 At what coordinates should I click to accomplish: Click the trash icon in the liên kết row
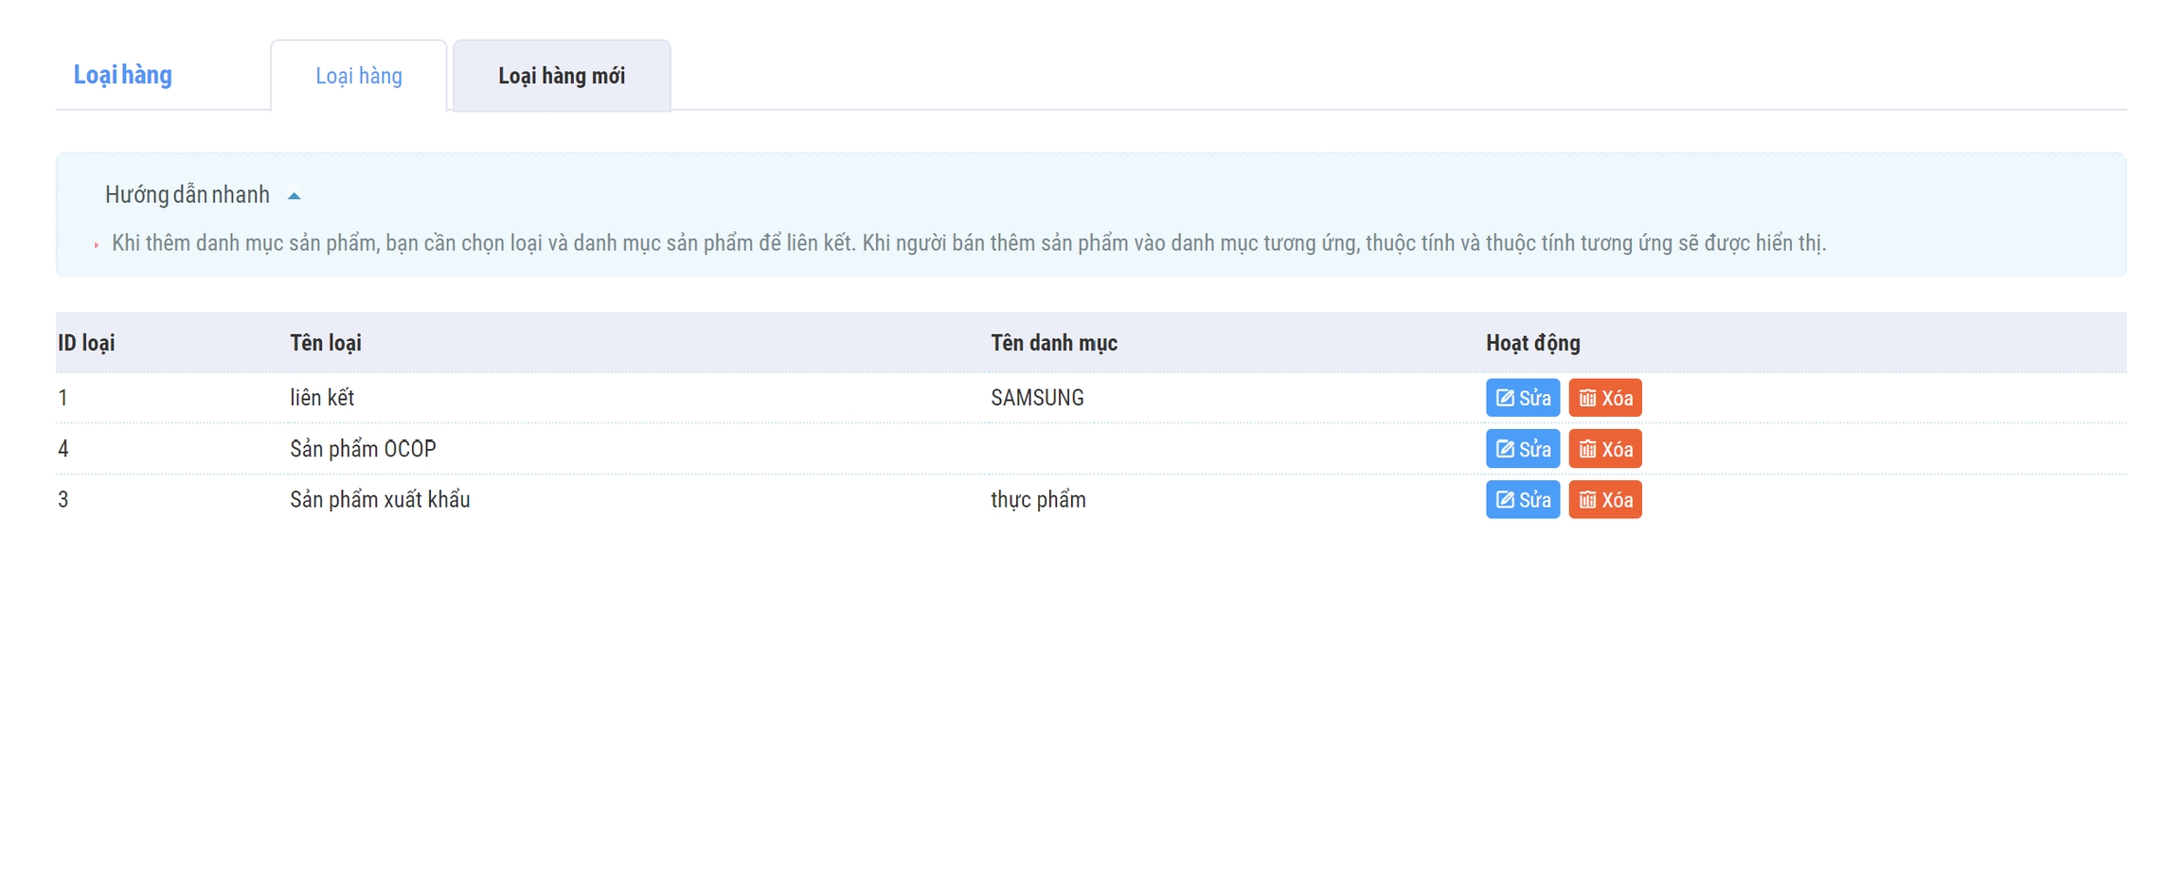(1587, 398)
